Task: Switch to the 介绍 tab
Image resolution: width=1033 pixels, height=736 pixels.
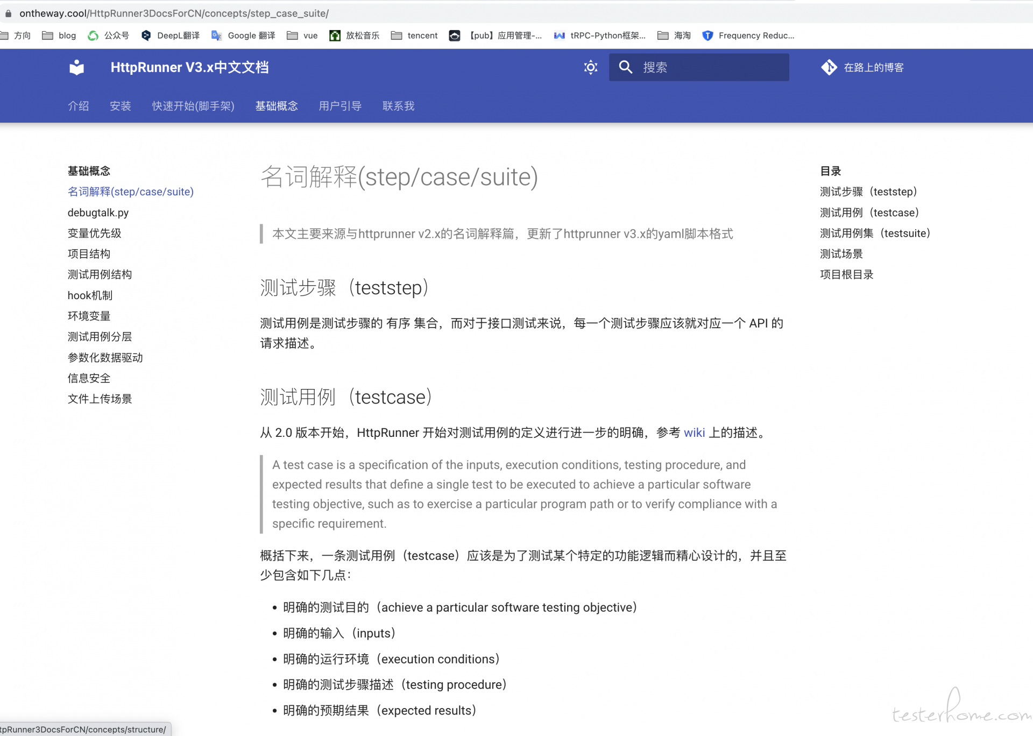Action: pyautogui.click(x=79, y=106)
